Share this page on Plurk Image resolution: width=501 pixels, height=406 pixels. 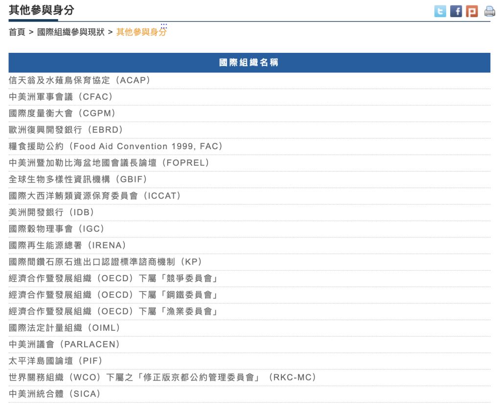(472, 11)
